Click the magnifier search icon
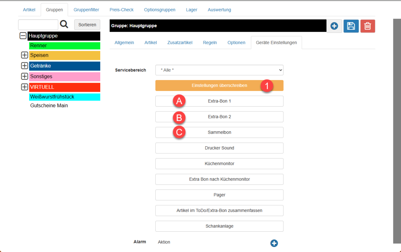The height and width of the screenshot is (252, 401). 64,24
